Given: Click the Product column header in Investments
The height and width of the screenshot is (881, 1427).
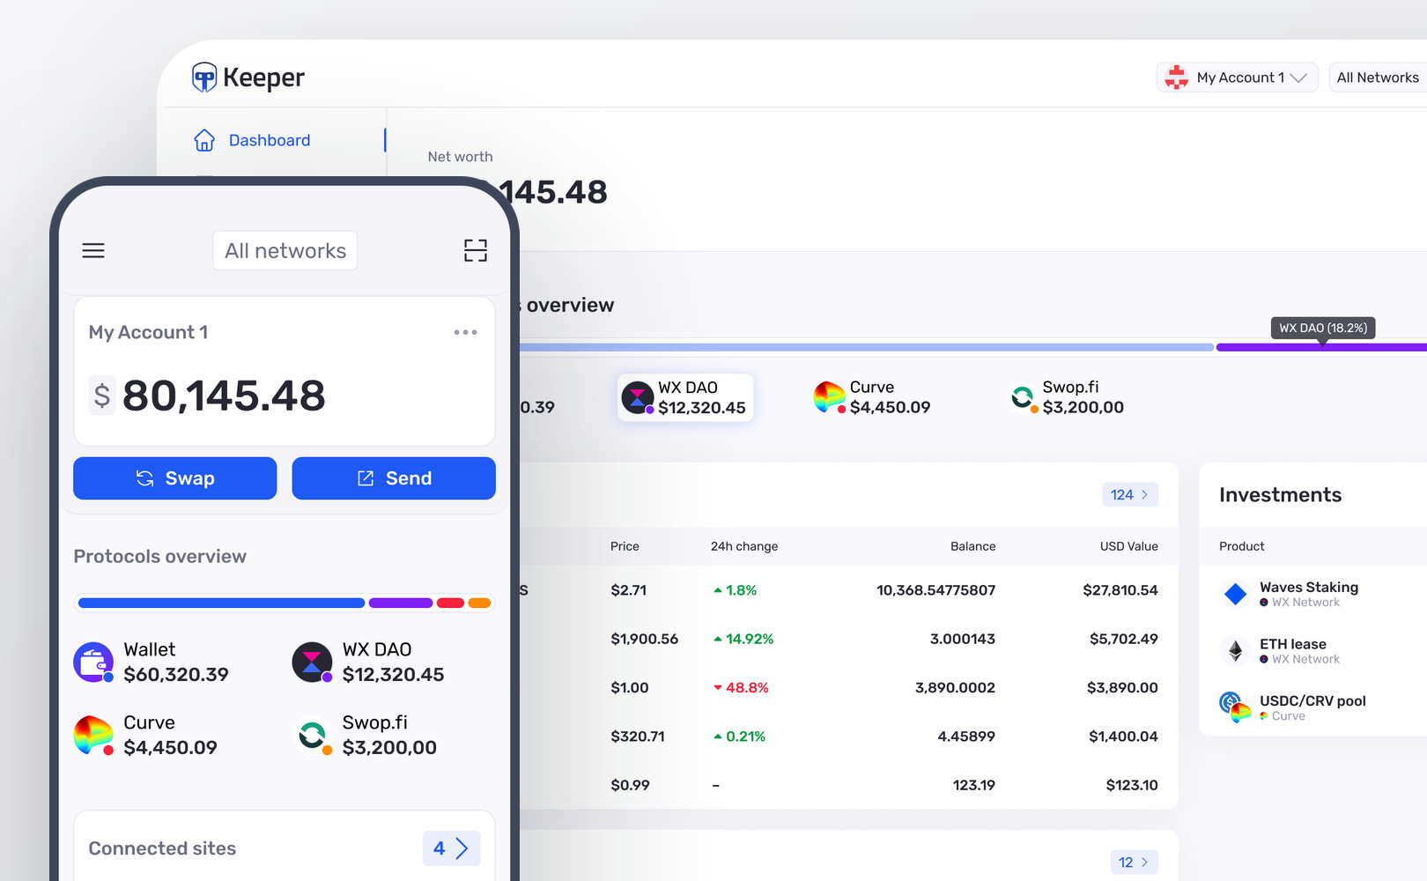Looking at the screenshot, I should (1241, 546).
